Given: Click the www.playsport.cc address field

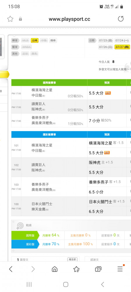Looking at the screenshot, I should 69,19.
